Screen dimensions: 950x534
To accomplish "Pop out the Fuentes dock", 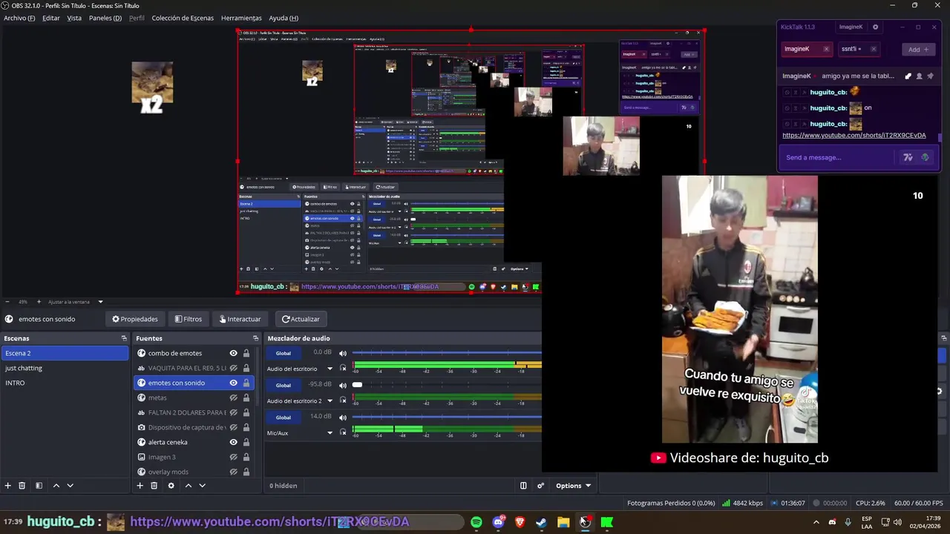I will click(255, 338).
